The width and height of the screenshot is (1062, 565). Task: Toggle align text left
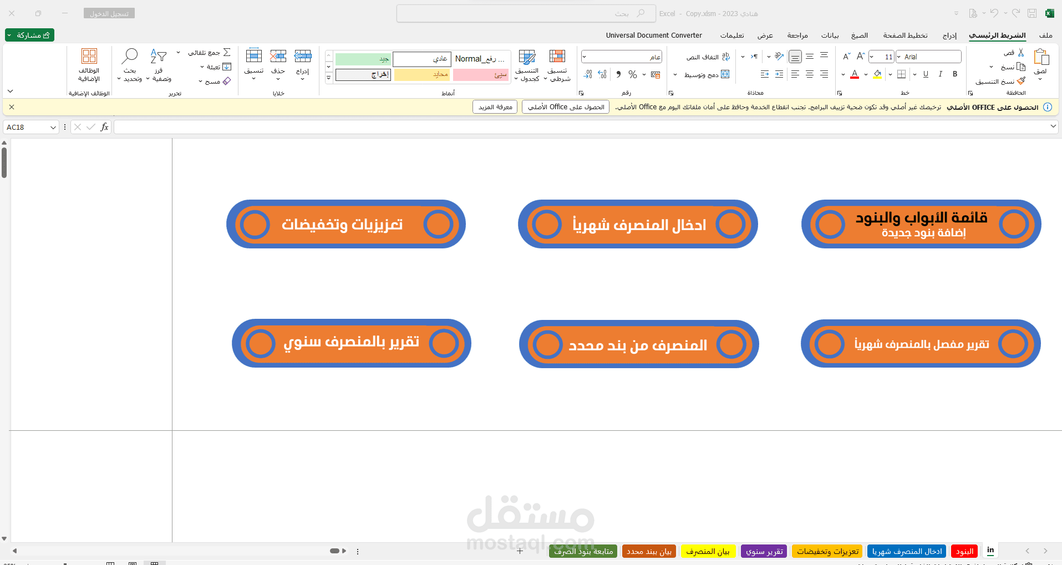795,74
